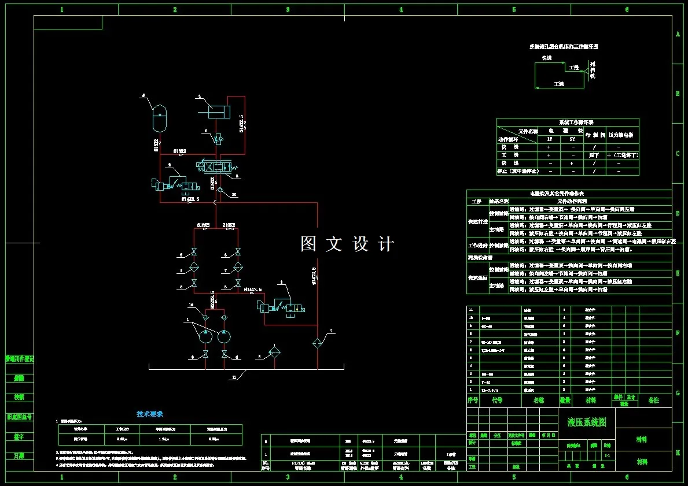Pick the tank breather filter symbol labeled 8
688x486 pixels.
click(275, 352)
